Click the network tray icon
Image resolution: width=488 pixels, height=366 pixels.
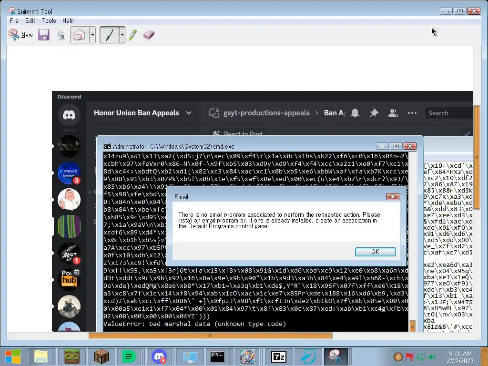[x=421, y=357]
